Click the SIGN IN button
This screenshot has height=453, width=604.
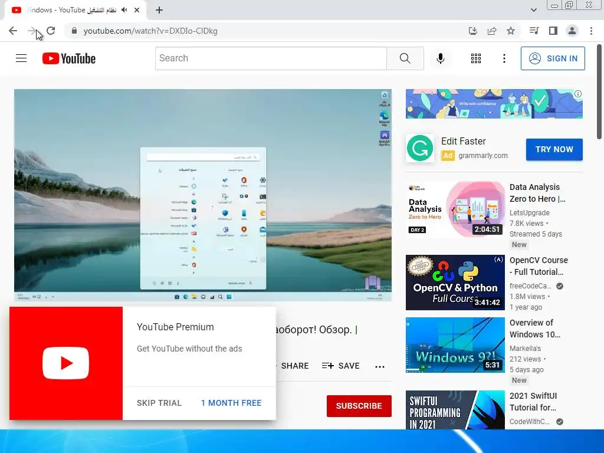pyautogui.click(x=553, y=58)
